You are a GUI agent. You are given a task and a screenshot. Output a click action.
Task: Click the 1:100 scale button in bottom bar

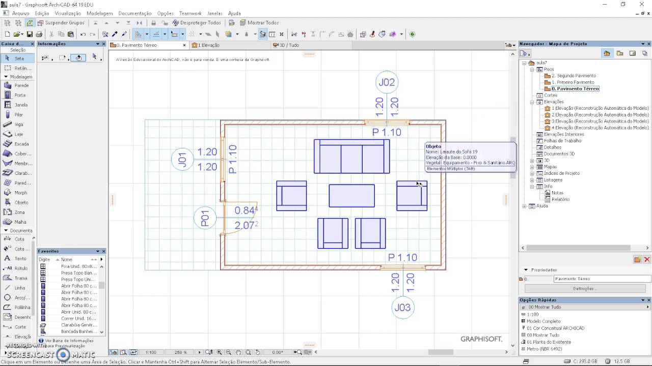(x=151, y=352)
